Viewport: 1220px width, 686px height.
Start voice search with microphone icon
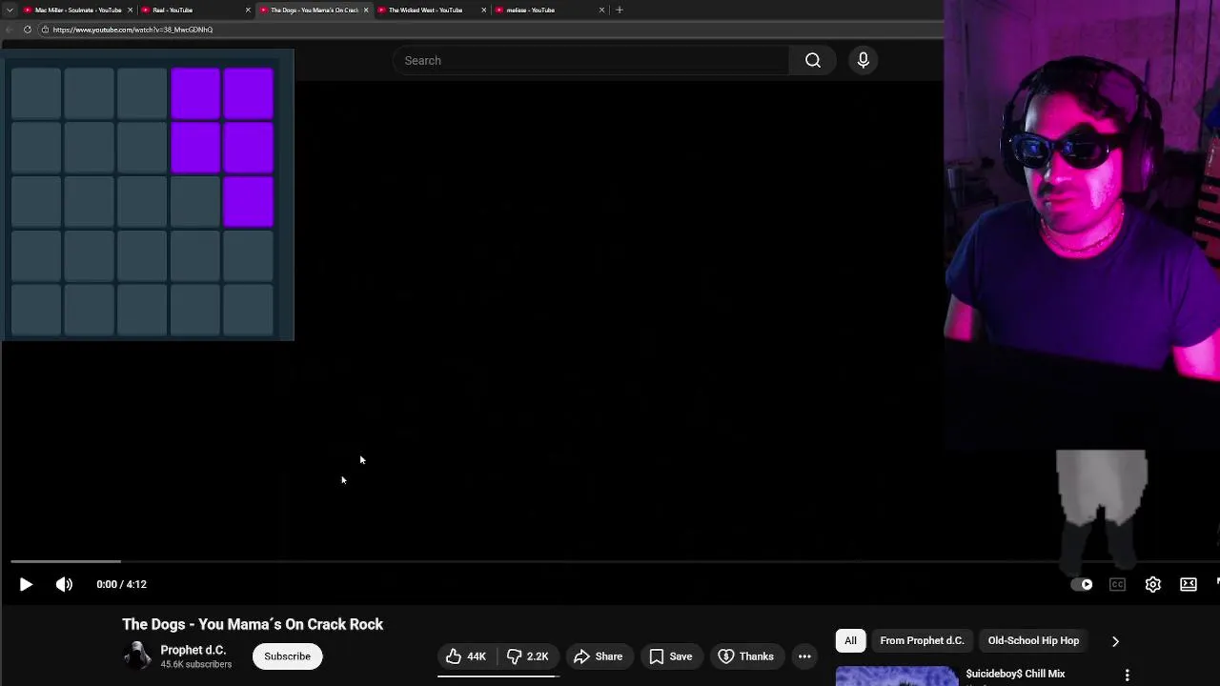point(863,60)
